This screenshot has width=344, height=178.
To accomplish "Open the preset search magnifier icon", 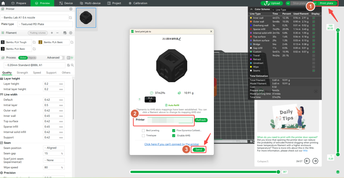I will click(72, 65).
